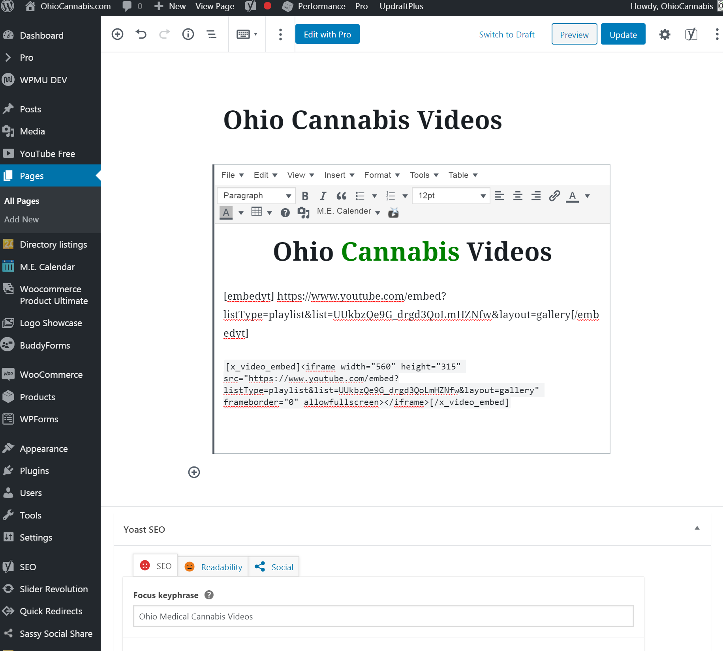Image resolution: width=723 pixels, height=651 pixels.
Task: Open the Paragraph format dropdown
Action: [x=256, y=196]
